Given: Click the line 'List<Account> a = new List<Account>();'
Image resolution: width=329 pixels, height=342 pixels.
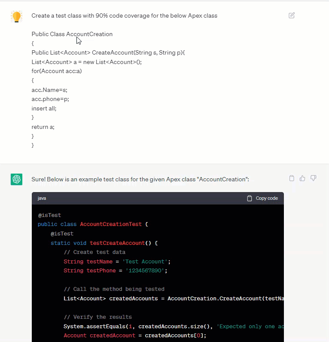Looking at the screenshot, I should click(x=87, y=62).
